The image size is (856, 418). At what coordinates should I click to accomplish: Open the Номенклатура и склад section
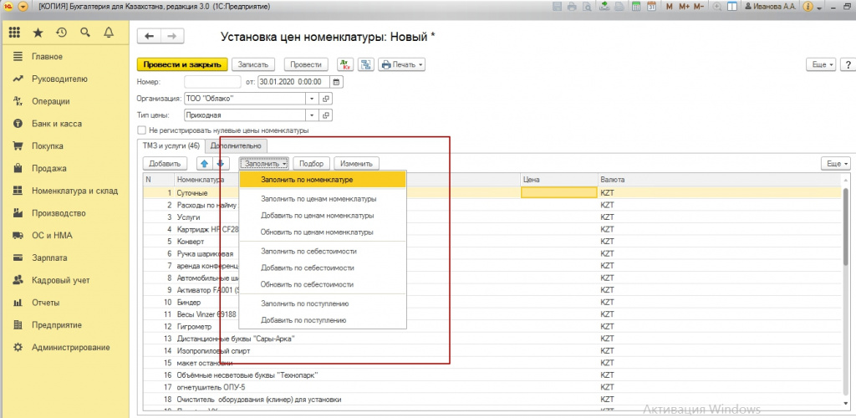pos(74,191)
